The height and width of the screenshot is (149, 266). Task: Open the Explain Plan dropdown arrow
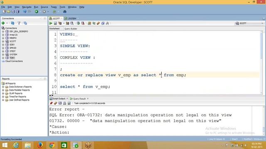click(64, 23)
